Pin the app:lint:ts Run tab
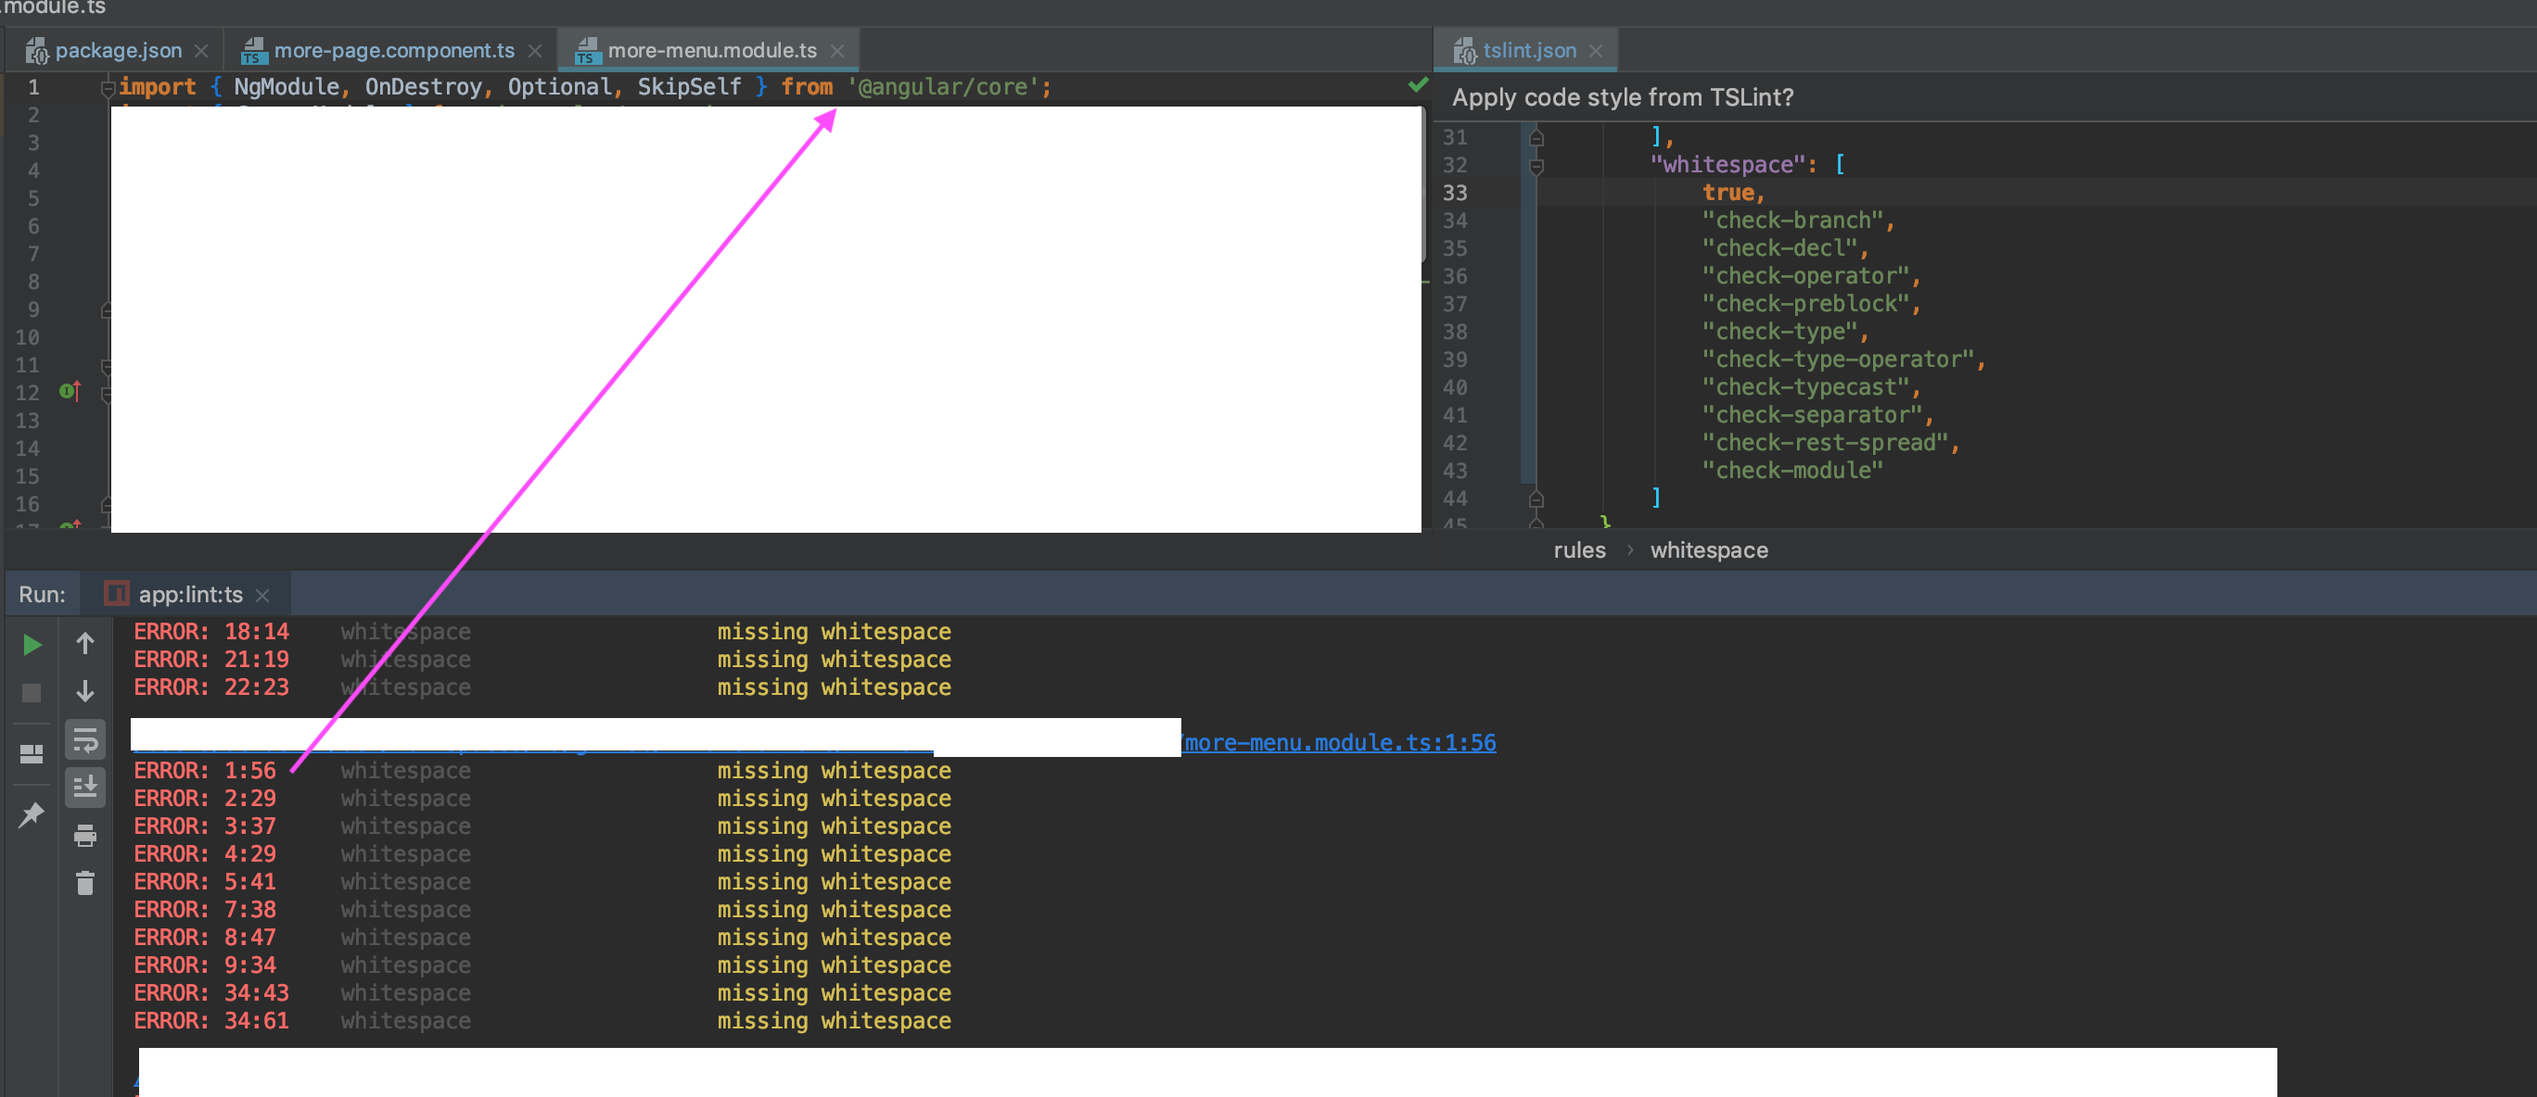 point(32,814)
